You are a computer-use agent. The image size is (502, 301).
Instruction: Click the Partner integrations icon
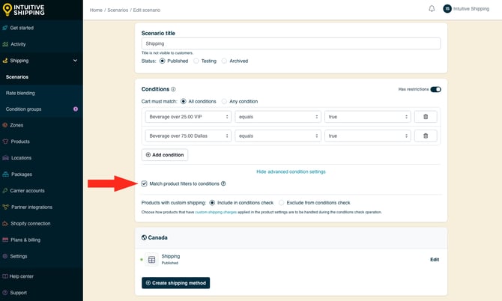point(5,207)
